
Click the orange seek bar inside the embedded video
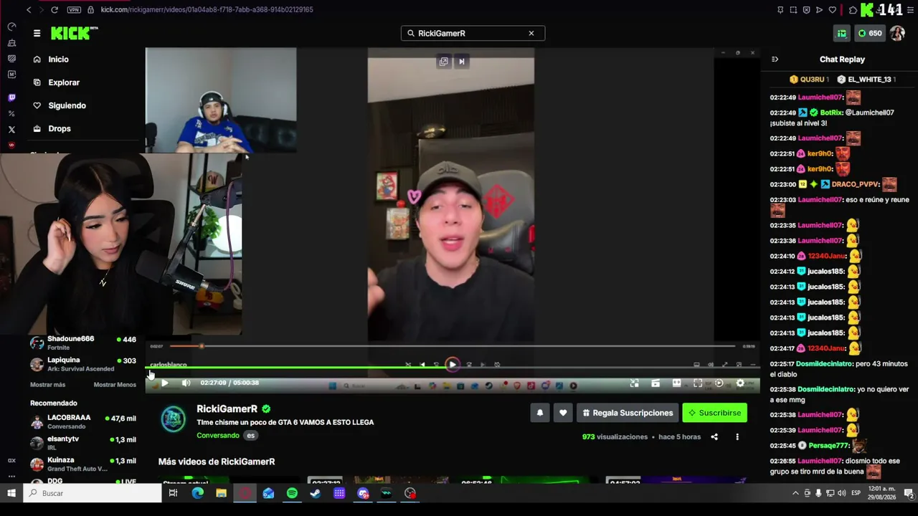click(452, 346)
